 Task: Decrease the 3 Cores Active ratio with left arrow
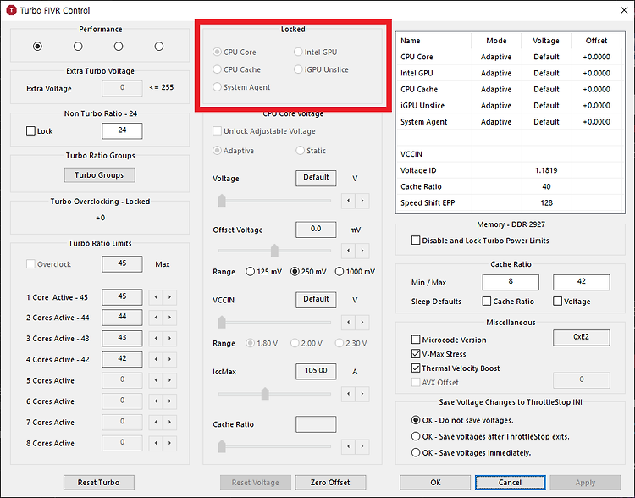156,338
